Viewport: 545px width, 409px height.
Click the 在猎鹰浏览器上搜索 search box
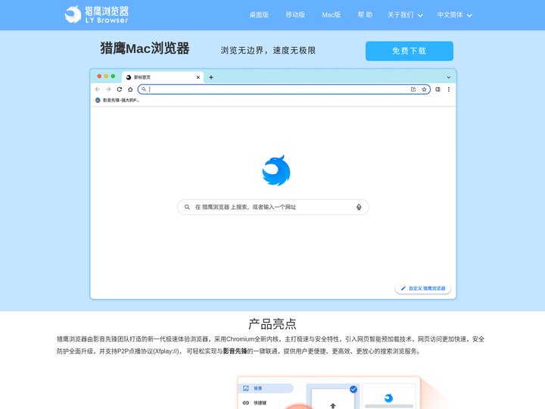pyautogui.click(x=272, y=207)
